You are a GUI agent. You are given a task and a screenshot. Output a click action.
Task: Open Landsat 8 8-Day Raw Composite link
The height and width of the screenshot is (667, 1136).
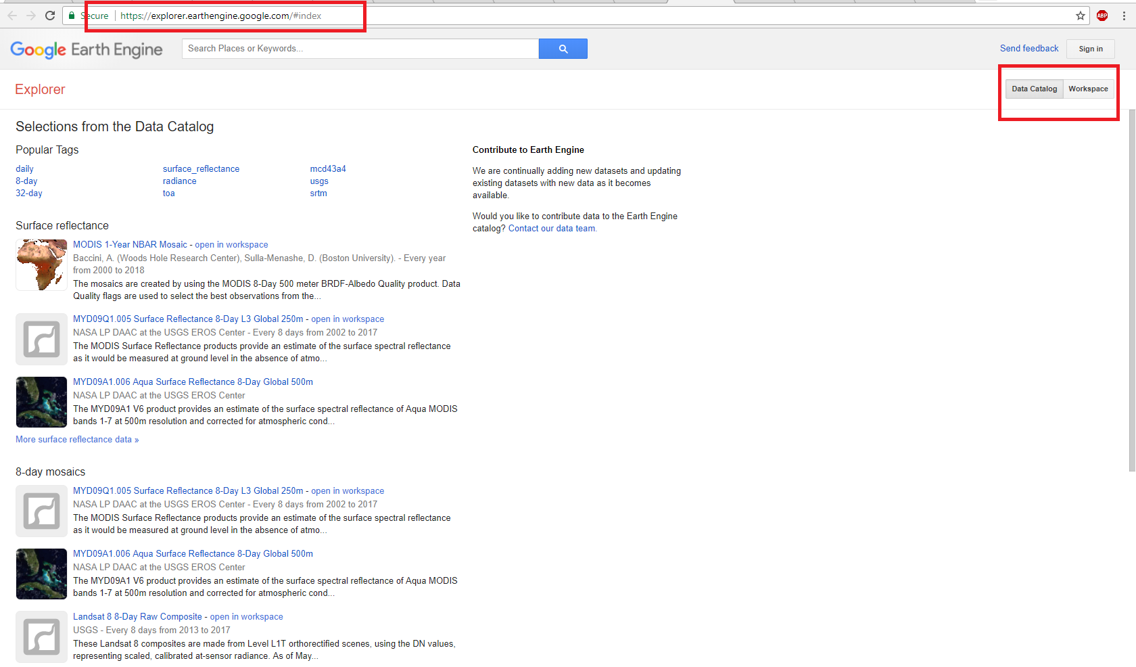point(137,617)
